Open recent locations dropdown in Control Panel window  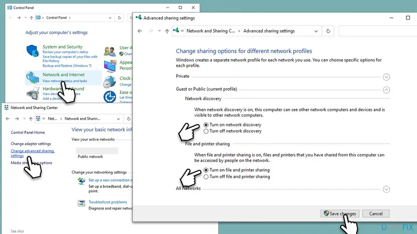tap(26, 18)
